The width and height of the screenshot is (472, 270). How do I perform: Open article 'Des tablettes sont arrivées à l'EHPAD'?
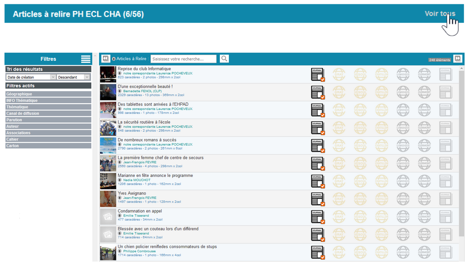point(153,104)
